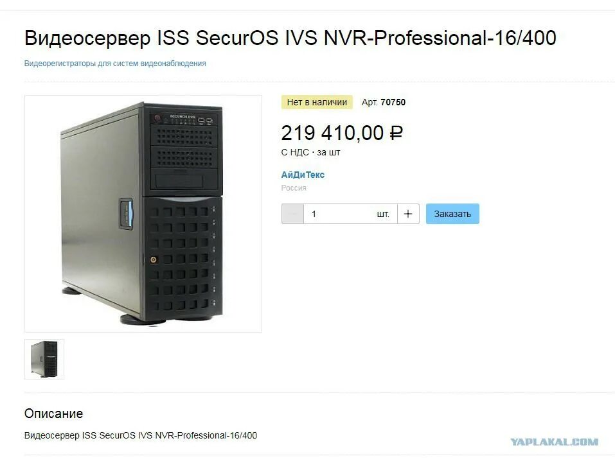615x461 pixels.
Task: Open the large server product image
Action: point(143,214)
